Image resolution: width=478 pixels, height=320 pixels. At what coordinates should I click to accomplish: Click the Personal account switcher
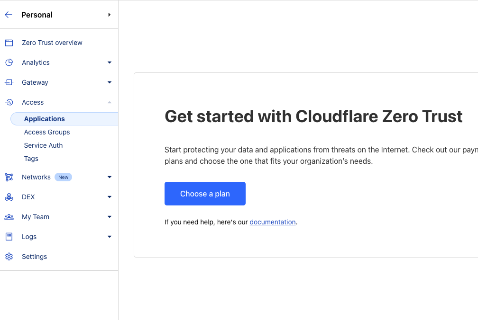(x=37, y=15)
